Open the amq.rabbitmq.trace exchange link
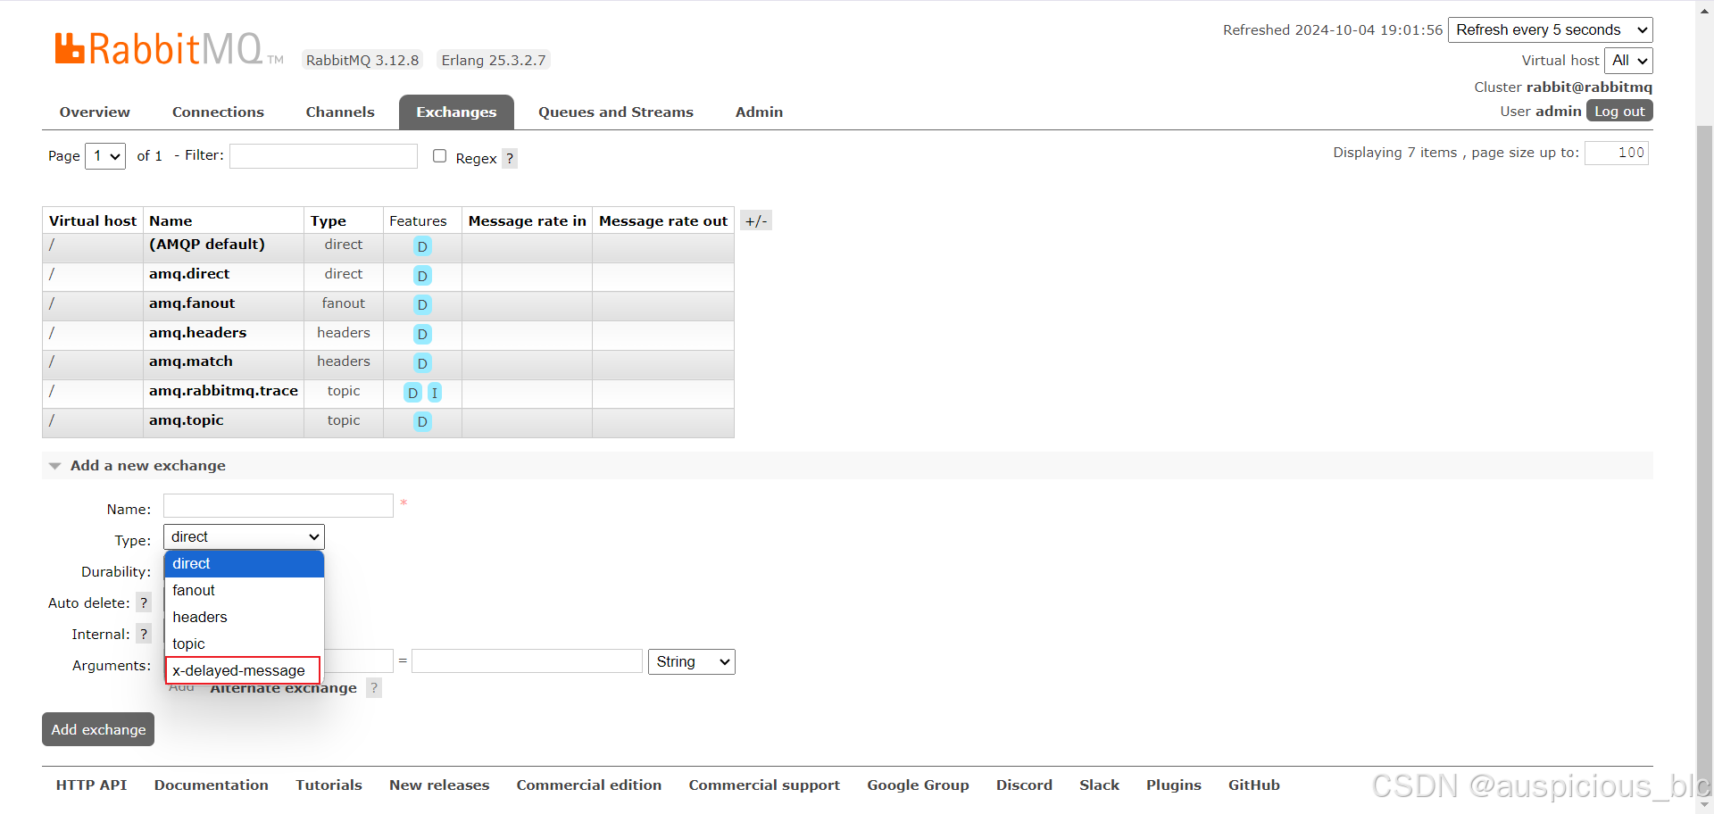The height and width of the screenshot is (814, 1714). [223, 390]
